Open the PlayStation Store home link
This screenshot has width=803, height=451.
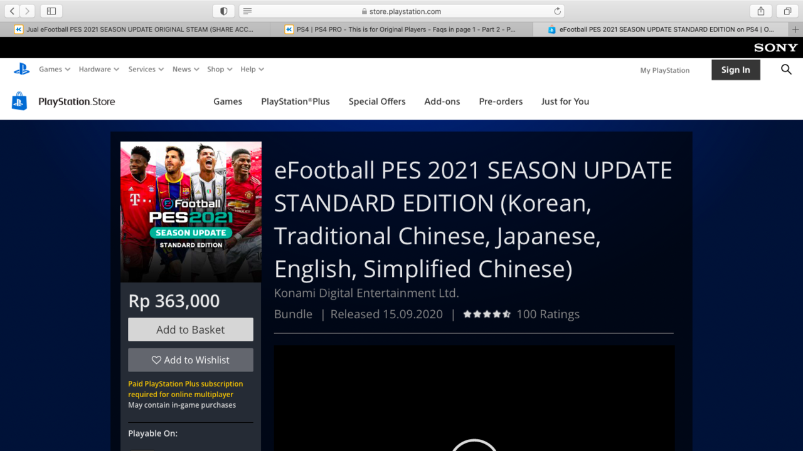[77, 101]
